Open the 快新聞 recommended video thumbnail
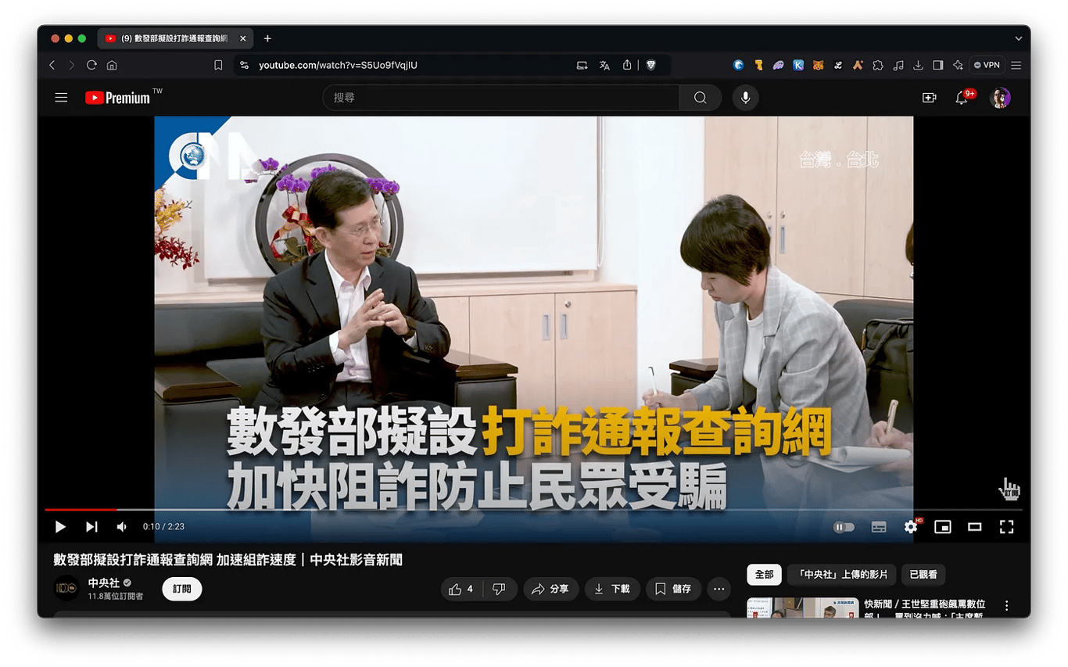 click(x=802, y=608)
